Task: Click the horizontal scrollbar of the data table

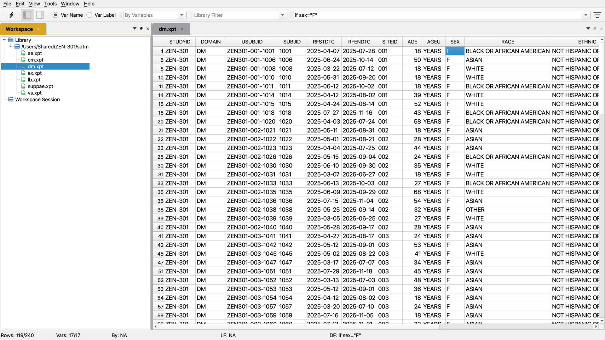Action: tap(299, 326)
